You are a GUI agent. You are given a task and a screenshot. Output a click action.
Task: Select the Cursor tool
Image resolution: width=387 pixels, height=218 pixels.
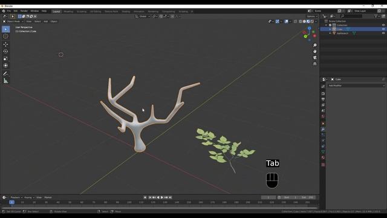pos(5,36)
